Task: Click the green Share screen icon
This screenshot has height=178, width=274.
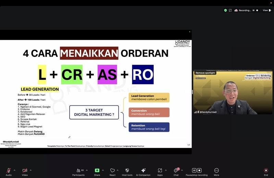Action: pyautogui.click(x=97, y=170)
